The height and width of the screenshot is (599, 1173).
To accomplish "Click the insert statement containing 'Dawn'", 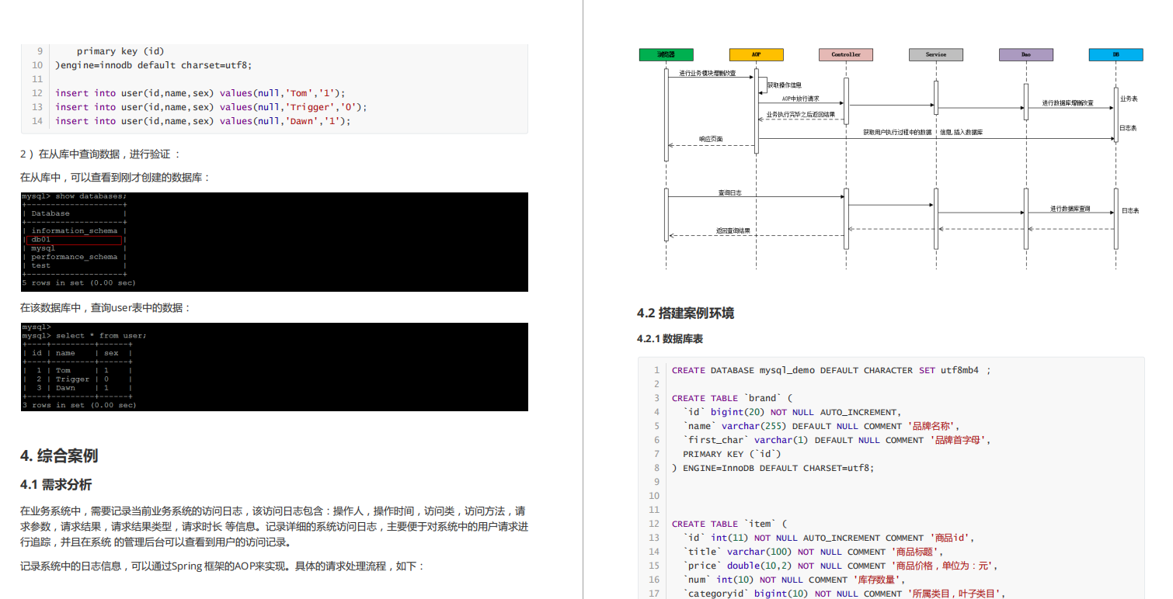I will point(203,121).
